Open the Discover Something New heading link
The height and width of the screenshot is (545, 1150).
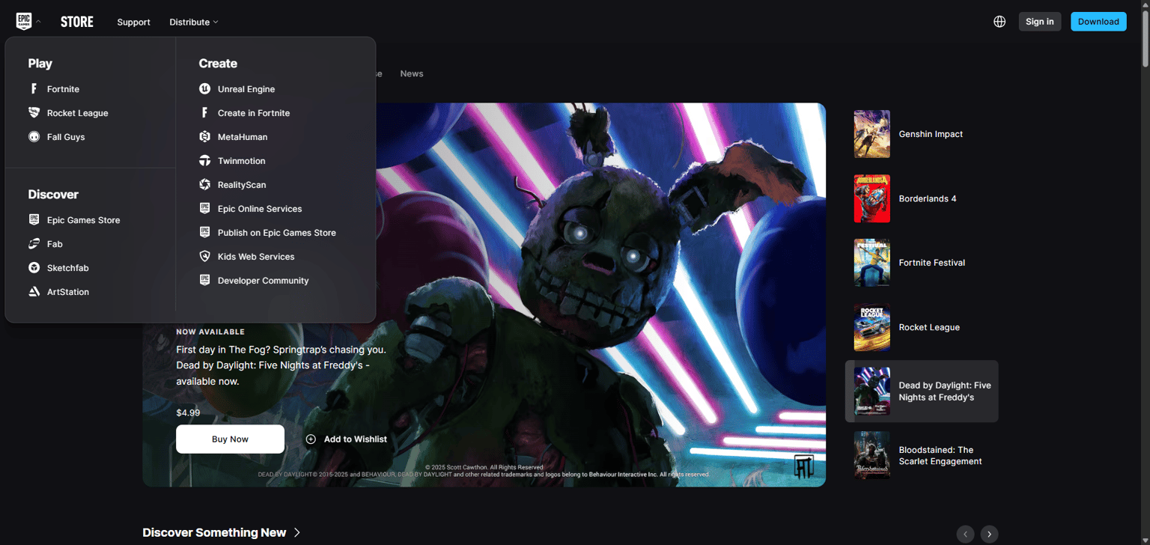point(214,533)
